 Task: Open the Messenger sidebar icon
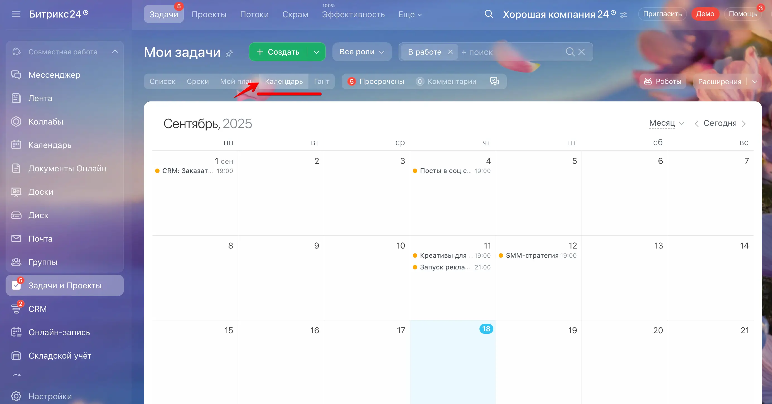pyautogui.click(x=16, y=75)
